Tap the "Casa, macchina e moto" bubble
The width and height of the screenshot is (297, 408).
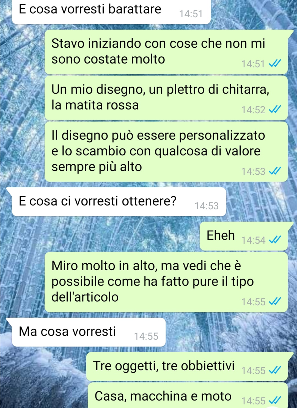click(188, 395)
